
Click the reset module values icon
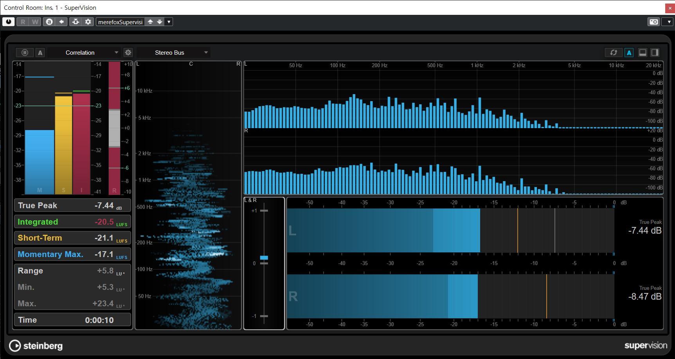point(613,52)
